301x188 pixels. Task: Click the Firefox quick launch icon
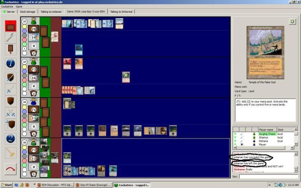27,185
